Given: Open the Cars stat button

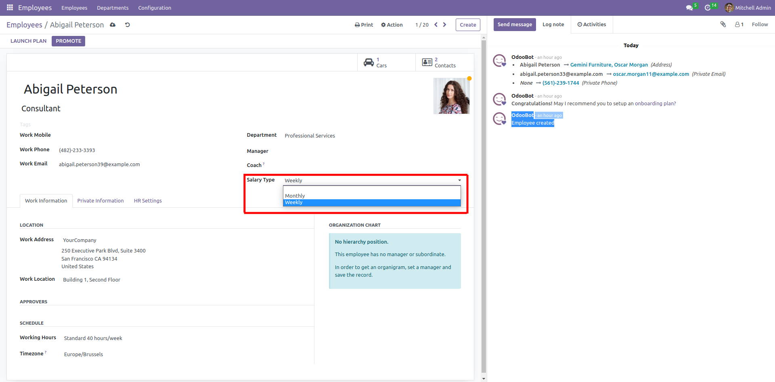Looking at the screenshot, I should click(386, 63).
